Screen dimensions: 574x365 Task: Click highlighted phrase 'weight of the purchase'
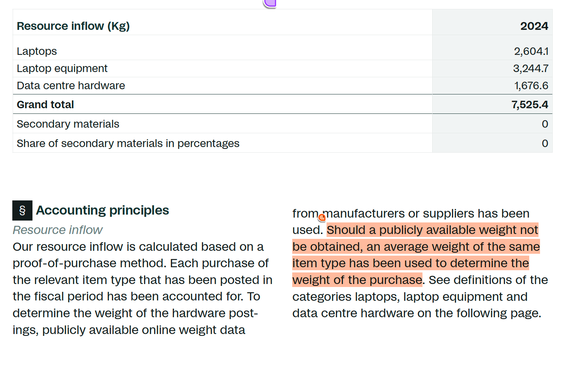[357, 280]
